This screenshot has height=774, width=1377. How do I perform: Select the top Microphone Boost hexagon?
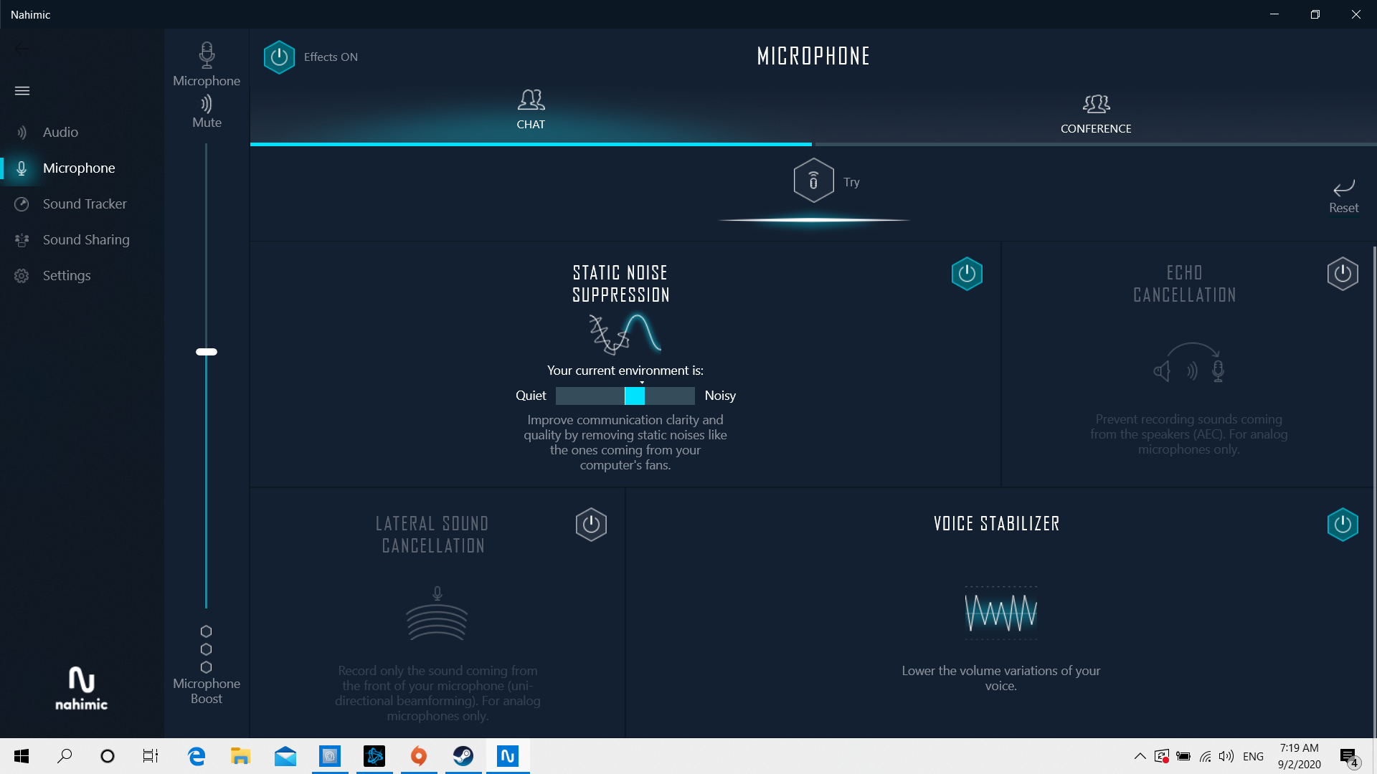click(206, 631)
